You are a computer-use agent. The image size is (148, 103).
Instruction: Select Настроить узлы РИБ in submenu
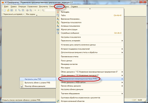pyautogui.click(x=38, y=79)
